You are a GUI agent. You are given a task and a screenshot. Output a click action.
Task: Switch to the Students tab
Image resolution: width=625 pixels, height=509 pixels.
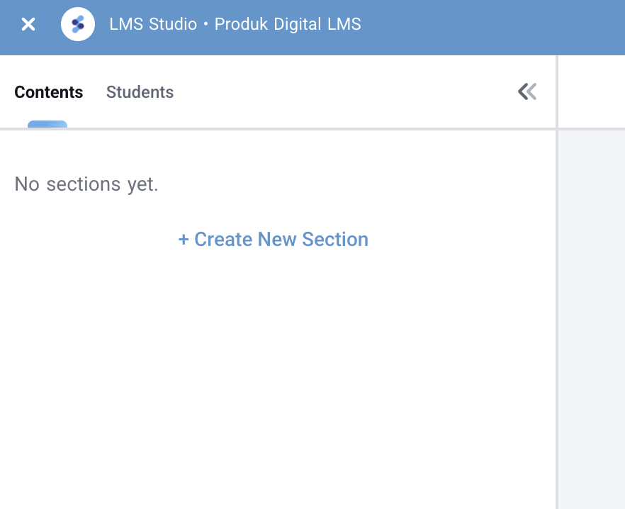coord(140,92)
